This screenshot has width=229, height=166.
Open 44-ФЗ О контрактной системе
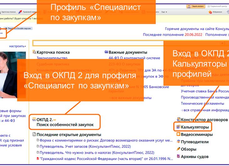click(x=134, y=58)
